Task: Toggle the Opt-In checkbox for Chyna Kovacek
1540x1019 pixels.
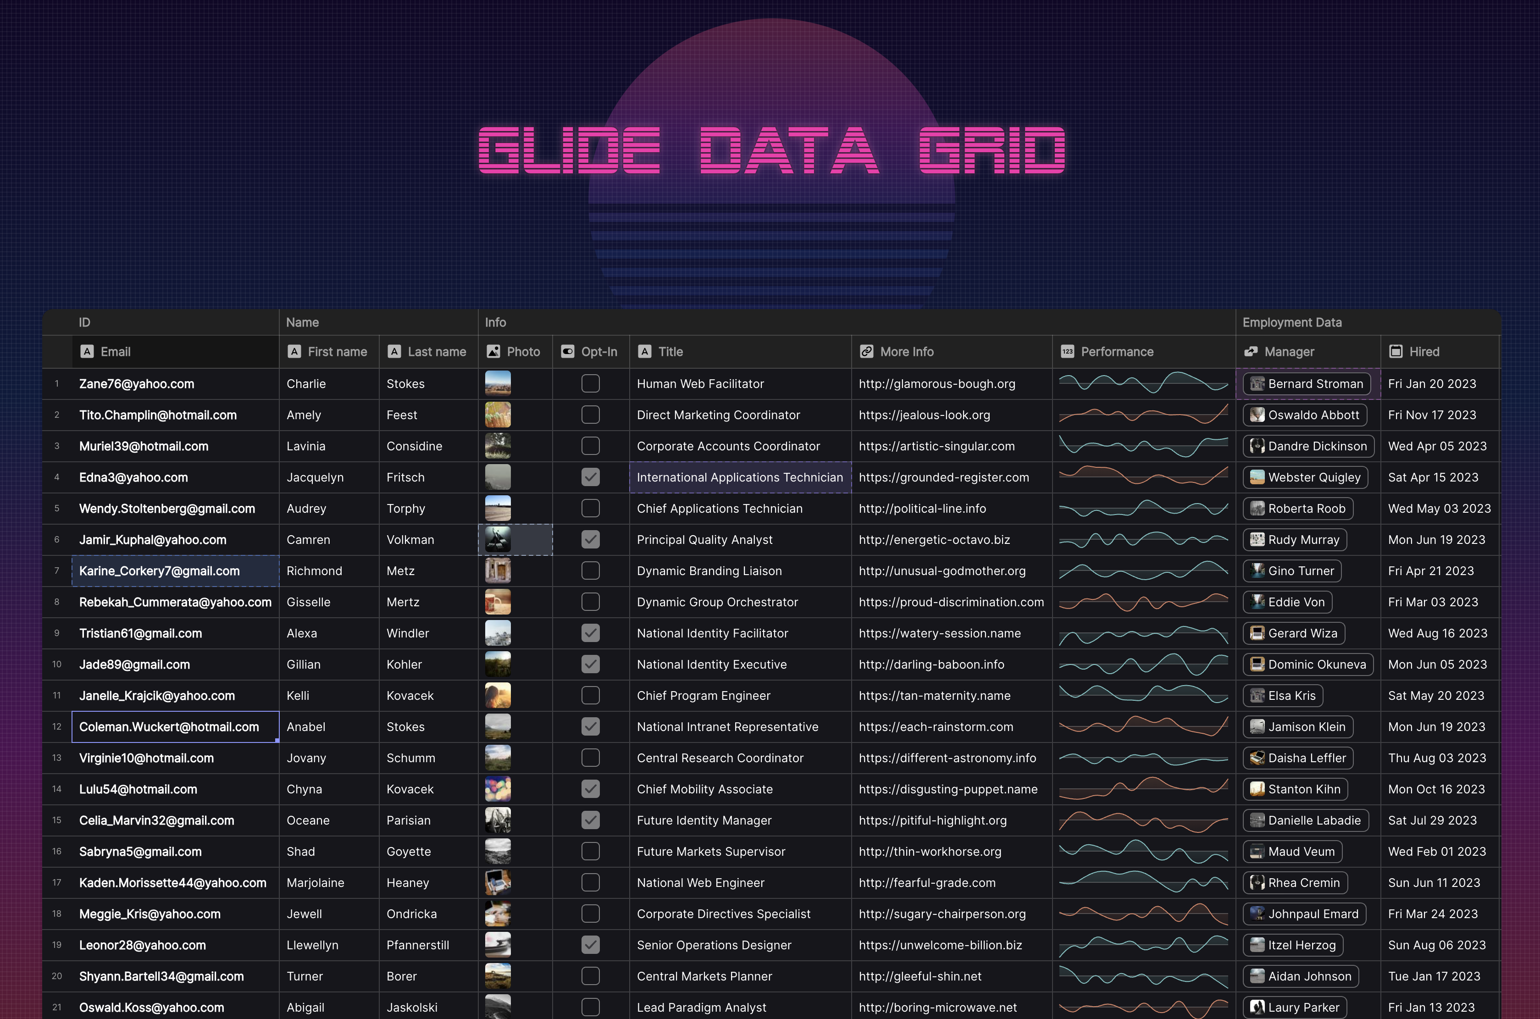Action: (x=590, y=788)
